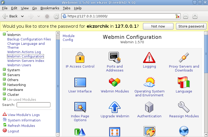
Task: Open the Webmin Users link
Action: pos(19,65)
